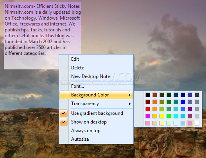206x158 pixels.
Task: Pick the silver swatch above white
Action: tap(197, 116)
